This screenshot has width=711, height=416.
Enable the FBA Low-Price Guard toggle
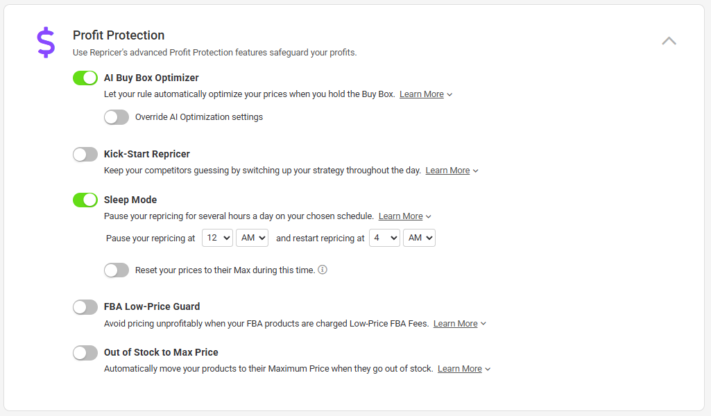[x=85, y=306]
